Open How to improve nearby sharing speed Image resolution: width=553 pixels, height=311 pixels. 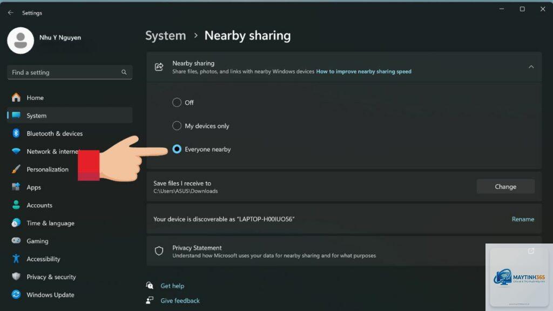[363, 71]
